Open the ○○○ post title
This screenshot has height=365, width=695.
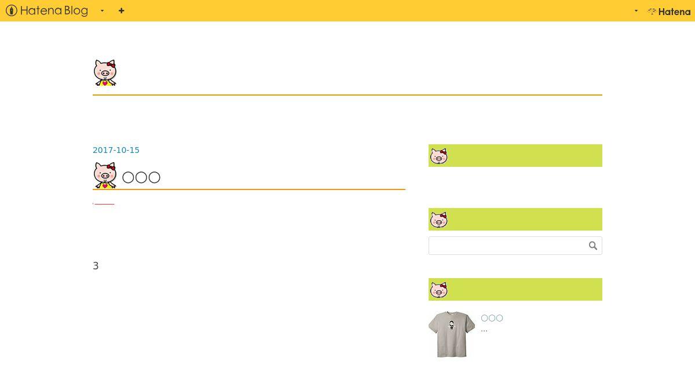point(141,177)
